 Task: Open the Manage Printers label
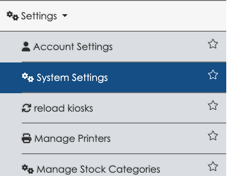coord(72,139)
